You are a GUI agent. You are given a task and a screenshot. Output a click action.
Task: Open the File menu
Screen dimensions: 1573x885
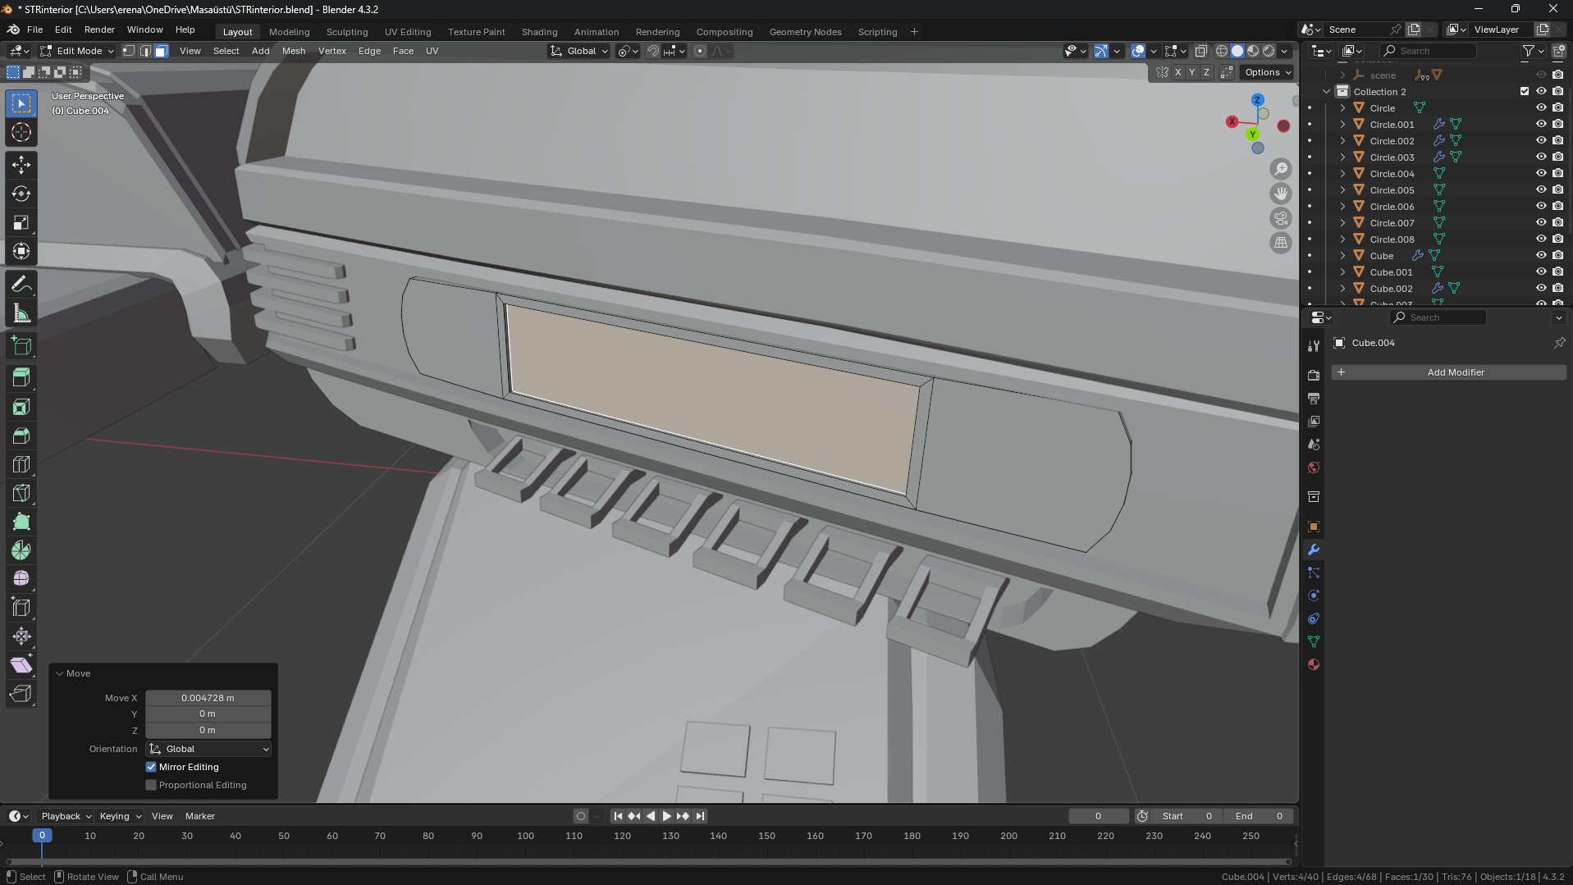34,30
